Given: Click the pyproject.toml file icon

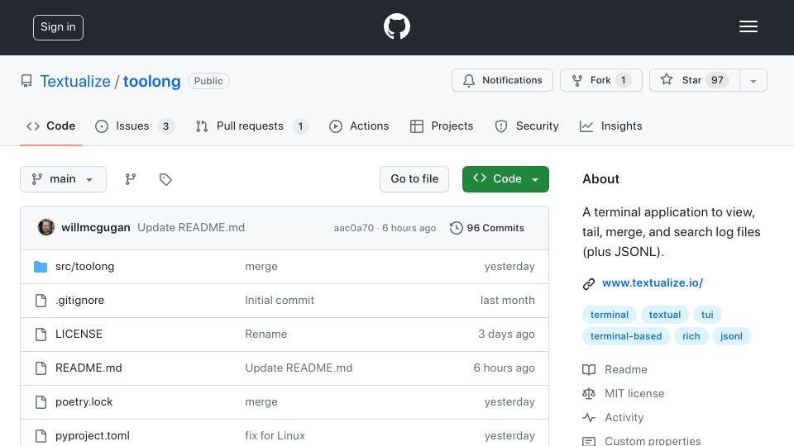Looking at the screenshot, I should tap(41, 436).
